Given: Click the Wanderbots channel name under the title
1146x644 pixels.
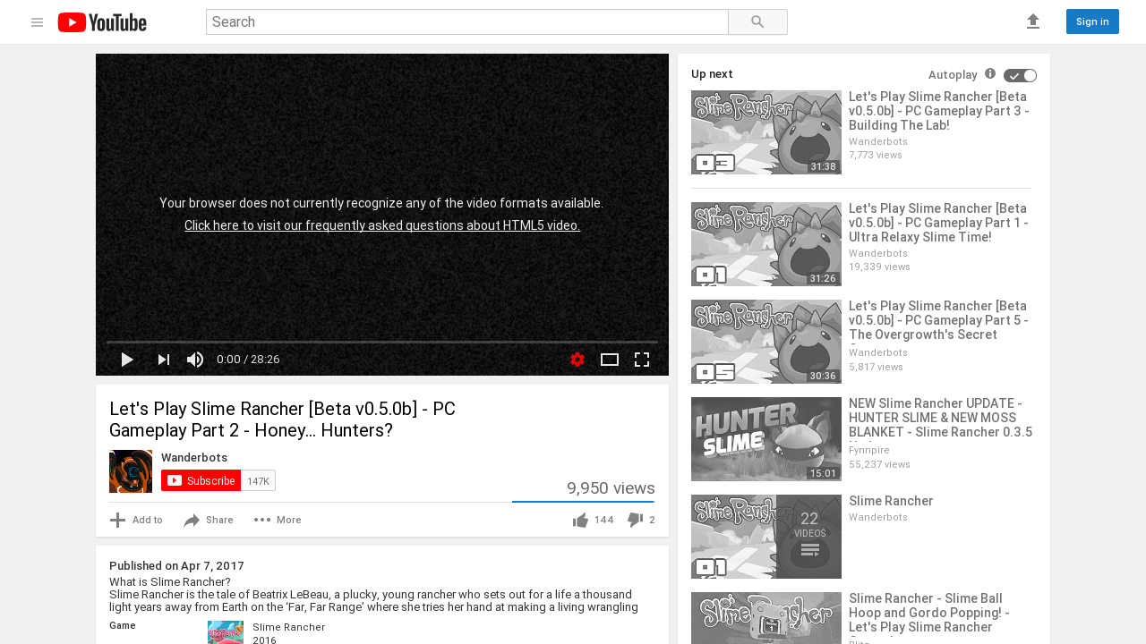Looking at the screenshot, I should pyautogui.click(x=194, y=457).
